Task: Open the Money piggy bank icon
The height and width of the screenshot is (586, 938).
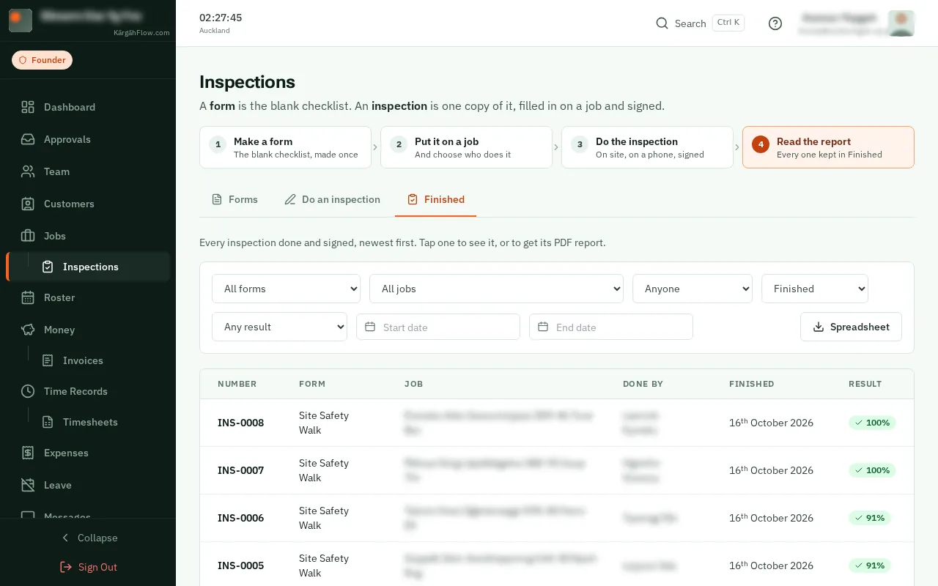Action: 28,330
